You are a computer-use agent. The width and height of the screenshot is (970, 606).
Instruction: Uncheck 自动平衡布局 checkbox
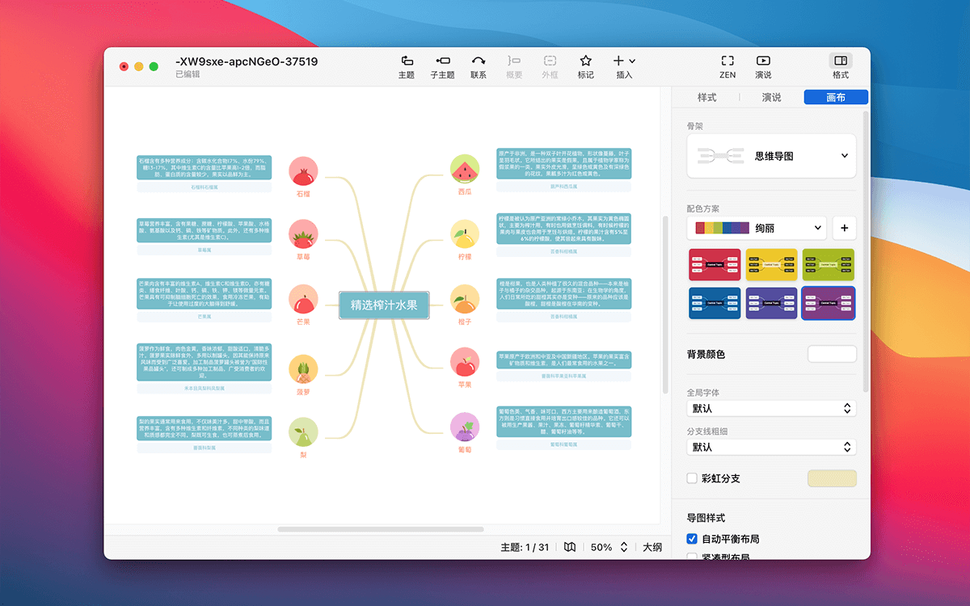(x=692, y=539)
